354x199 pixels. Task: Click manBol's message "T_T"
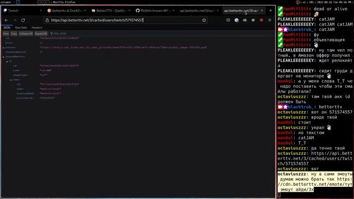point(302,143)
